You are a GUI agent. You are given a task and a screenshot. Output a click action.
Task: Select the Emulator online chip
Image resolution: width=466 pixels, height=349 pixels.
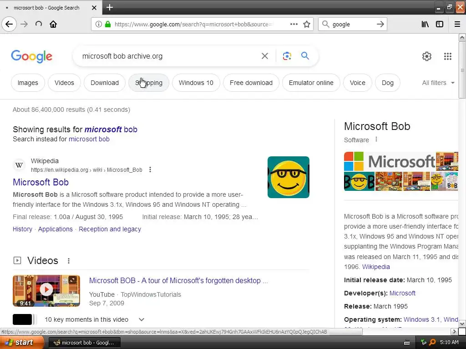tap(311, 83)
